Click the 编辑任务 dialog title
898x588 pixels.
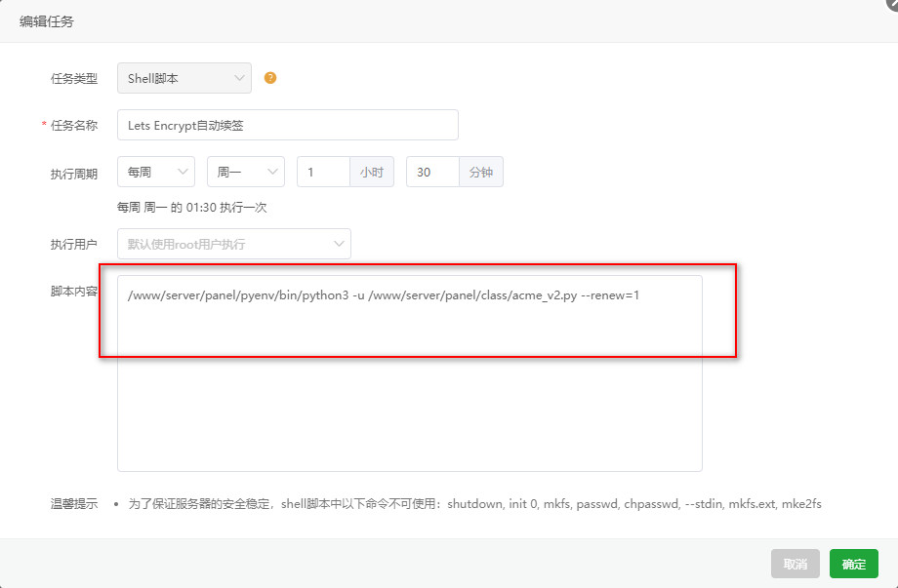(47, 21)
